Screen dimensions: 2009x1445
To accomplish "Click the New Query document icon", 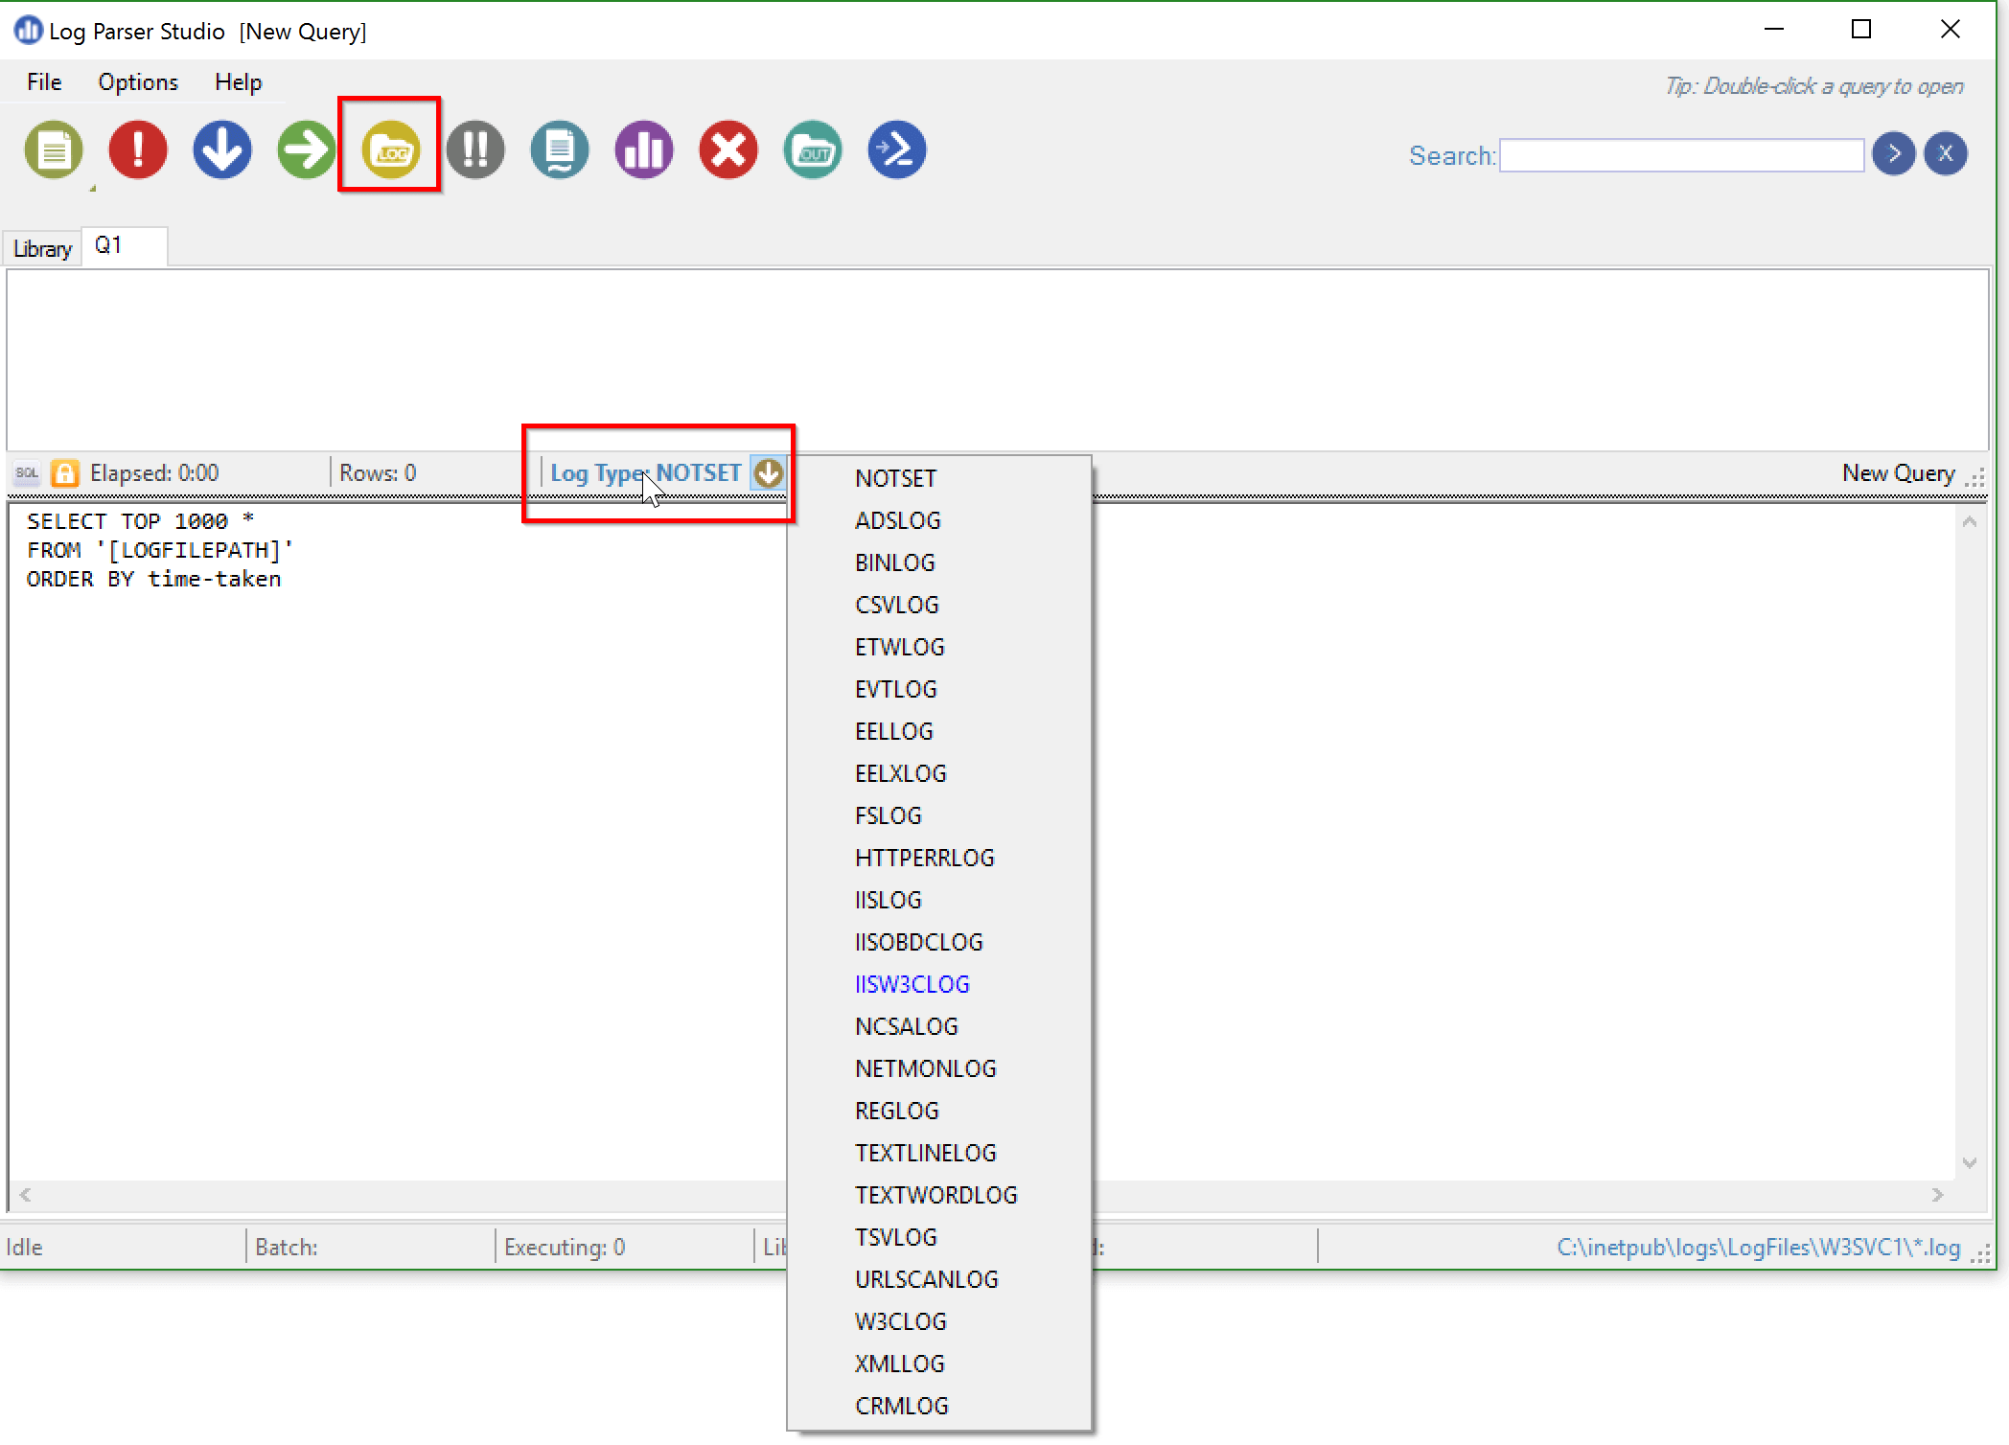I will click(54, 150).
